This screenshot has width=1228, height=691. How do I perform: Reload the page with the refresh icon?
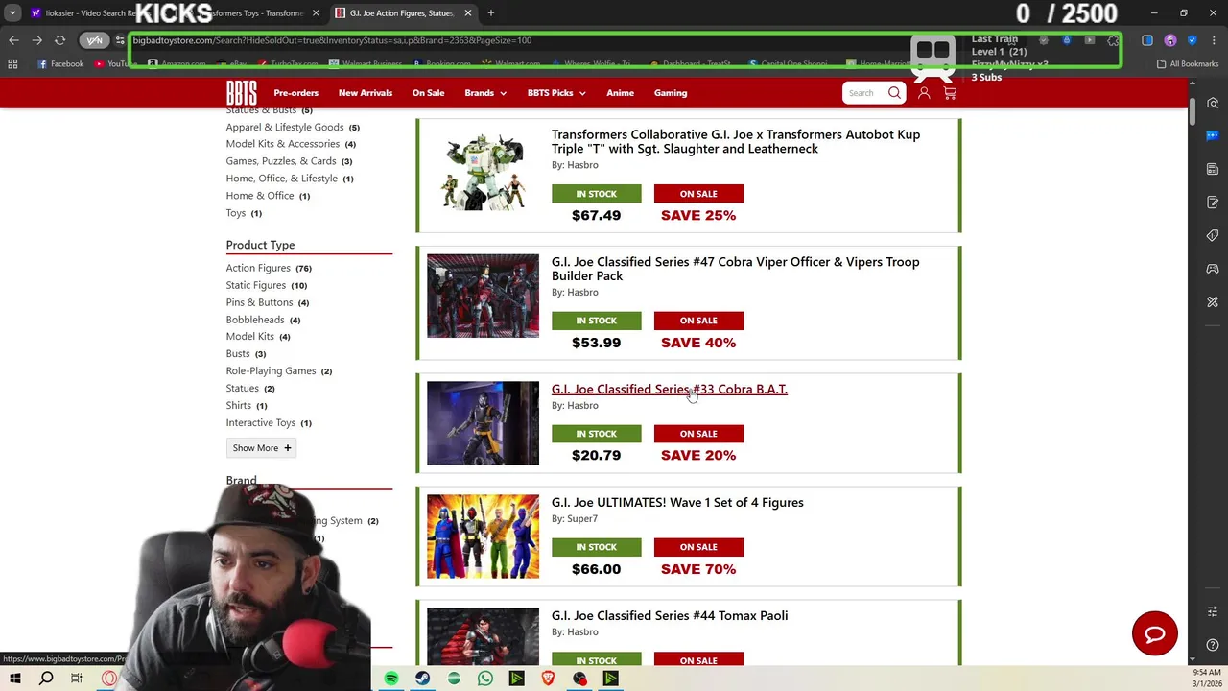(x=59, y=40)
